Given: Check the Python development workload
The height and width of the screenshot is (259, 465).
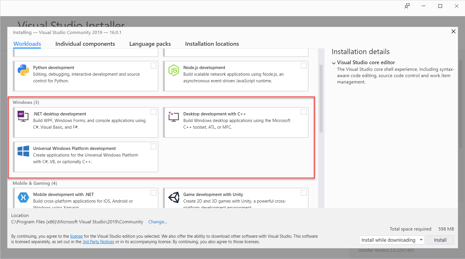Looking at the screenshot, I should 154,66.
